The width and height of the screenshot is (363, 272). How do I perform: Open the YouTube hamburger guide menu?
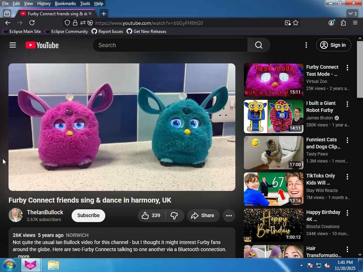click(x=13, y=45)
